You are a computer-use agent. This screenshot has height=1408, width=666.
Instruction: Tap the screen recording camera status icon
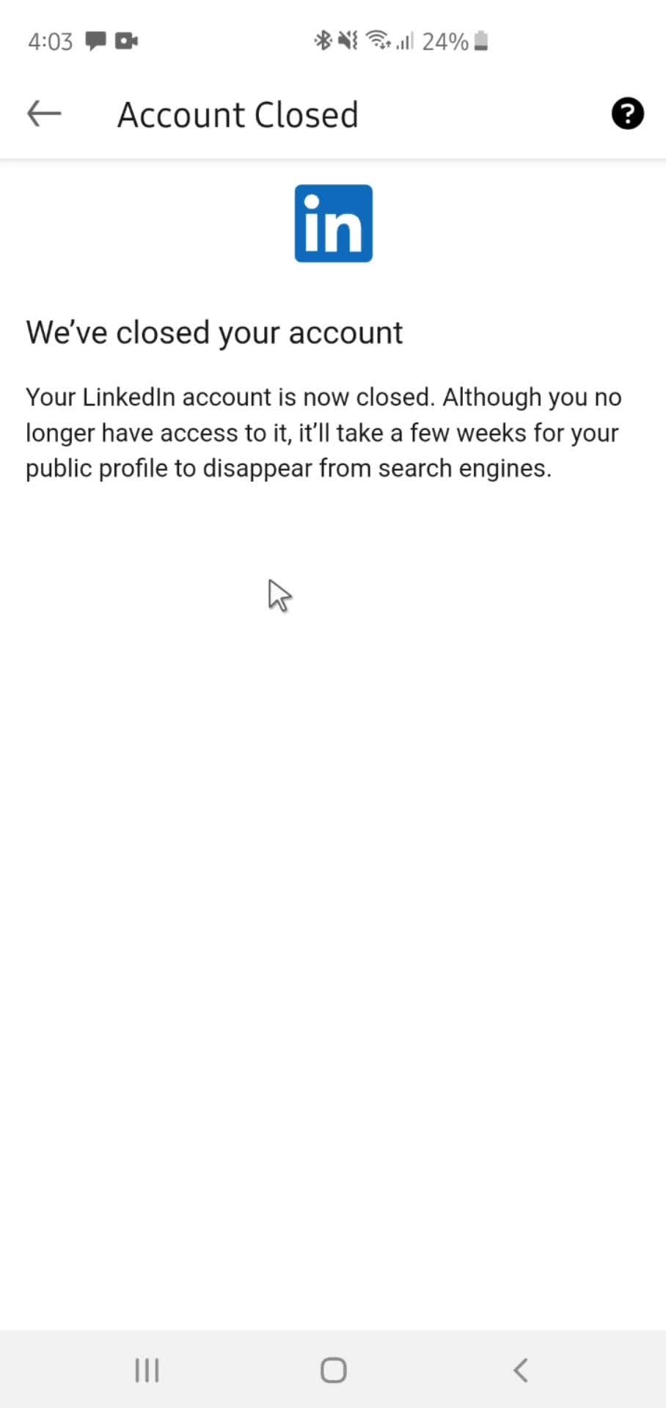tap(126, 41)
